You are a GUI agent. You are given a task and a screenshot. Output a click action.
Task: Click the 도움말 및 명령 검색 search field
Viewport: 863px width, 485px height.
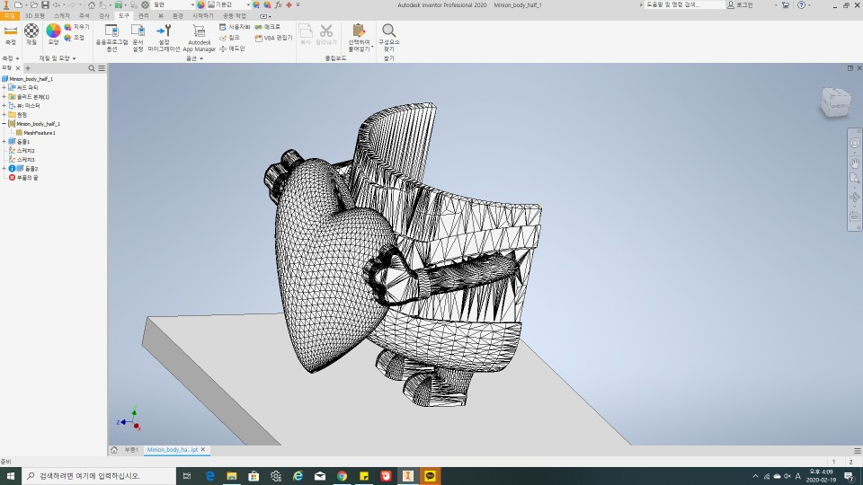[683, 4]
